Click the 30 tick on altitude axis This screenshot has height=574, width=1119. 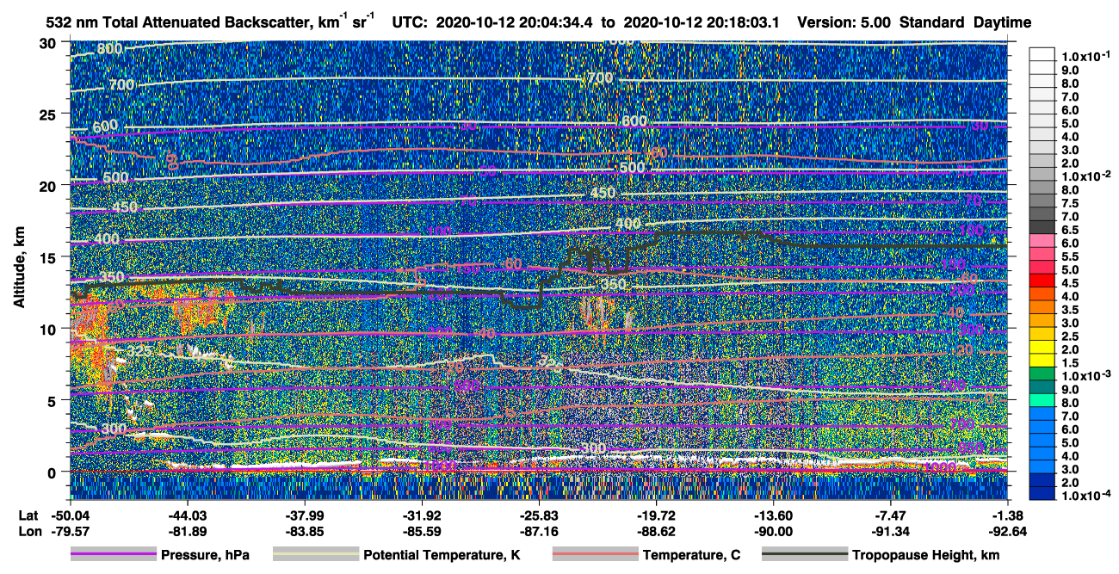(49, 43)
